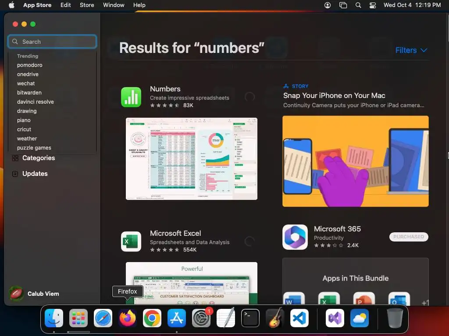This screenshot has width=449, height=336.
Task: Choose trending search "davinci resolve"
Action: [x=35, y=101]
